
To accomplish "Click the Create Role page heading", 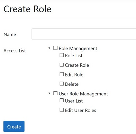I will pos(27,9).
